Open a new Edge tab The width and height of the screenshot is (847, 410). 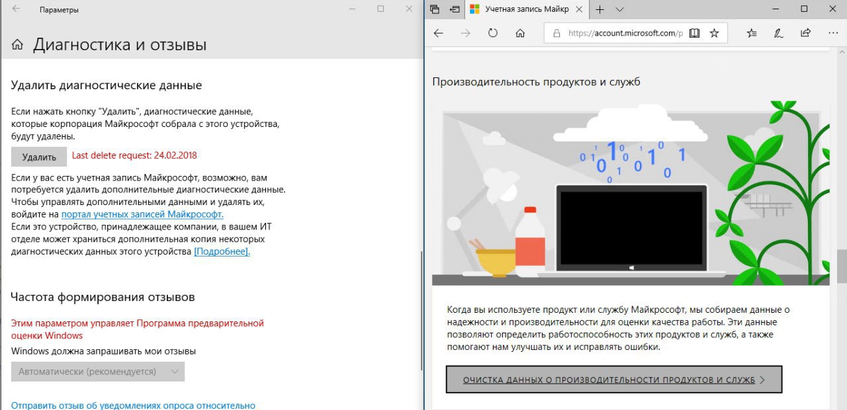[x=600, y=9]
